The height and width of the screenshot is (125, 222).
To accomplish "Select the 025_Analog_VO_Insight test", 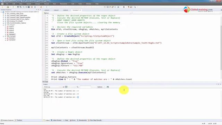I will click(x=15, y=21).
